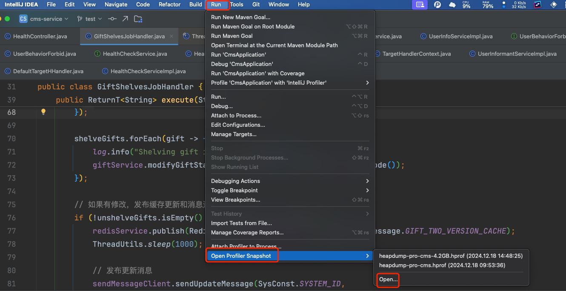Open the project structure folder icon
This screenshot has width=566, height=291.
click(138, 19)
